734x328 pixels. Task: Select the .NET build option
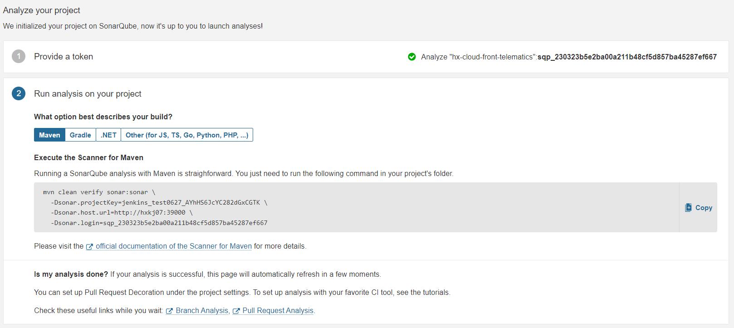(x=108, y=135)
